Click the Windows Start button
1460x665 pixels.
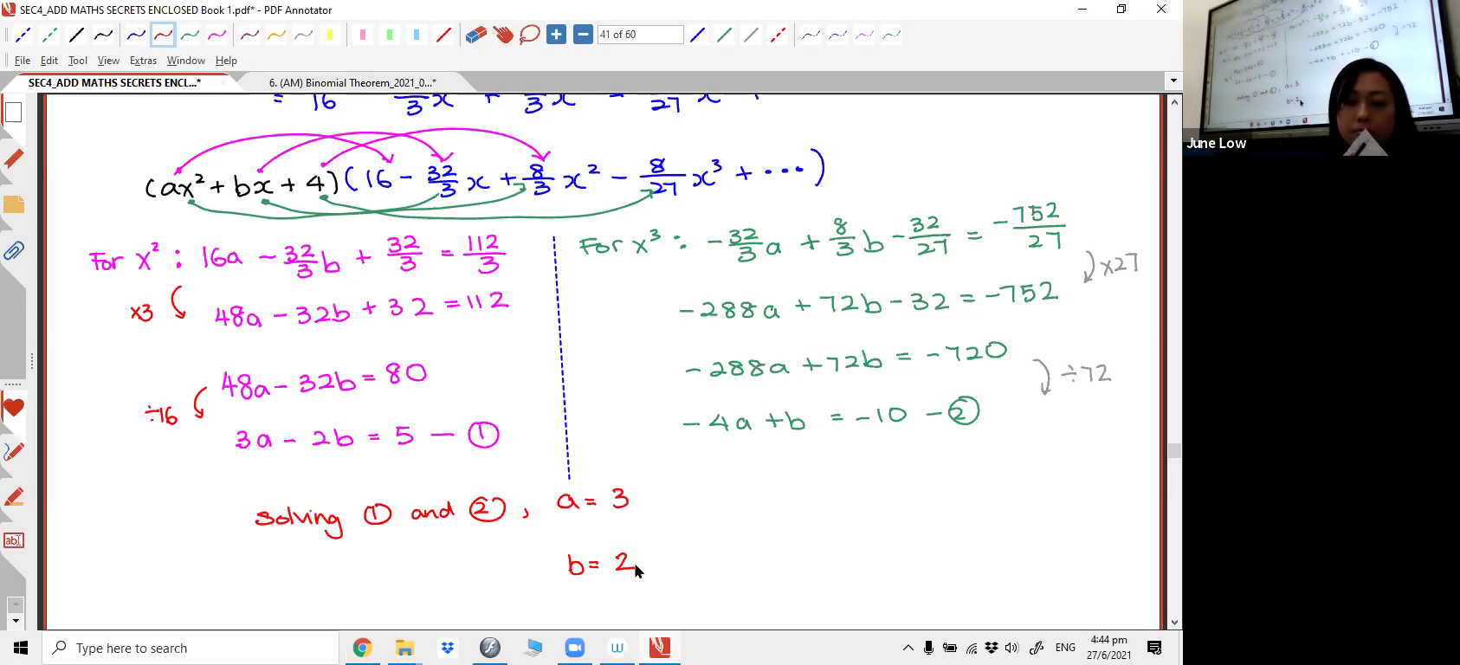(21, 648)
